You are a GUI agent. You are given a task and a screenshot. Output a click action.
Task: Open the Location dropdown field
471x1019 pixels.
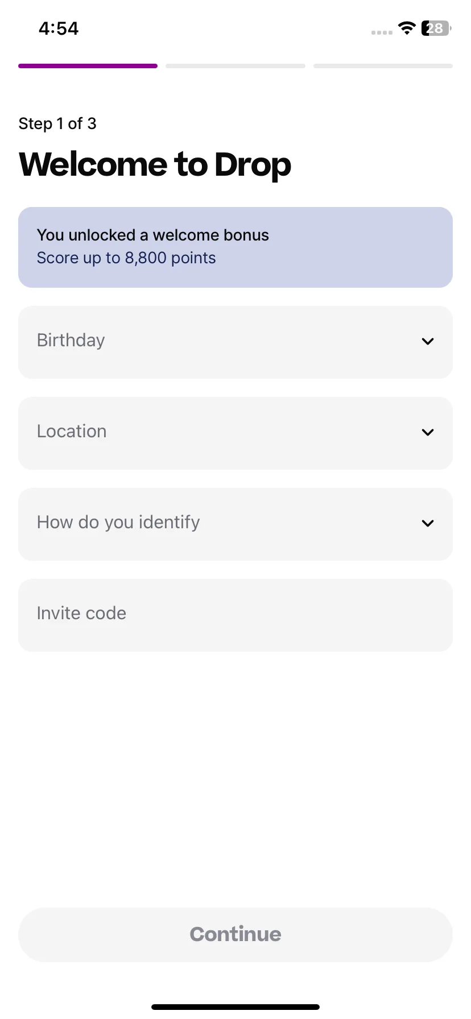point(235,433)
